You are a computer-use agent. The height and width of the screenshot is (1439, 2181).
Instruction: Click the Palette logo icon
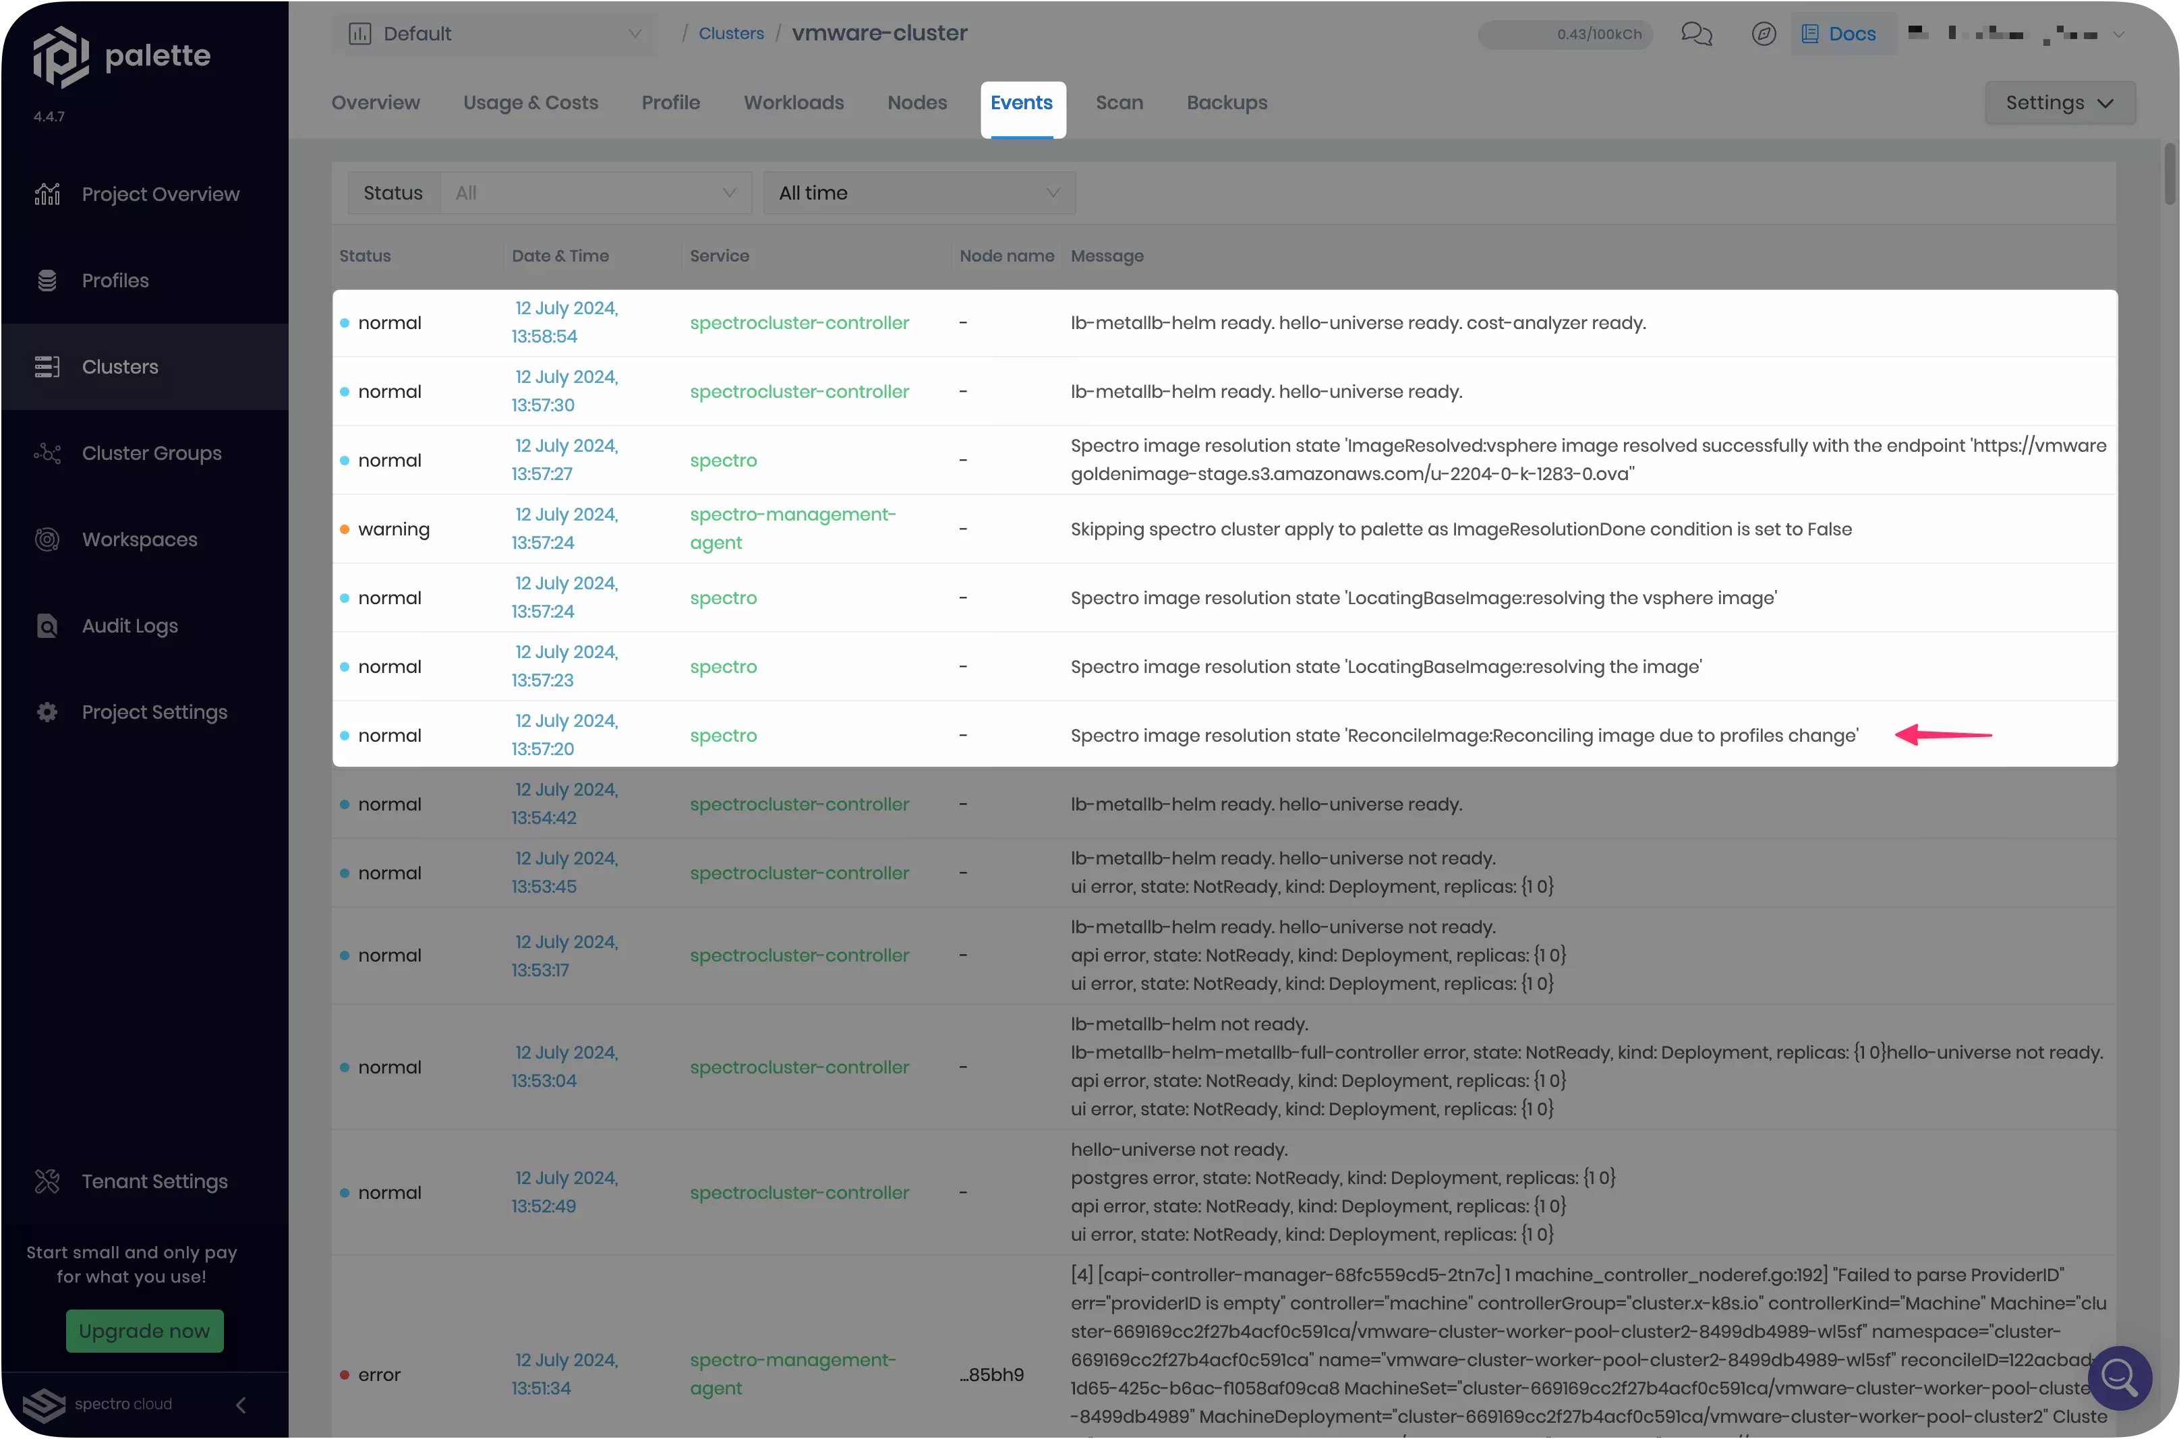pos(61,56)
